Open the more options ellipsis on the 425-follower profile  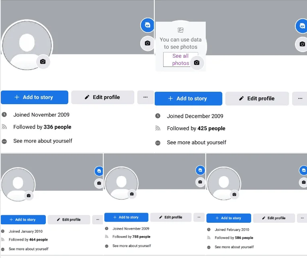click(300, 99)
